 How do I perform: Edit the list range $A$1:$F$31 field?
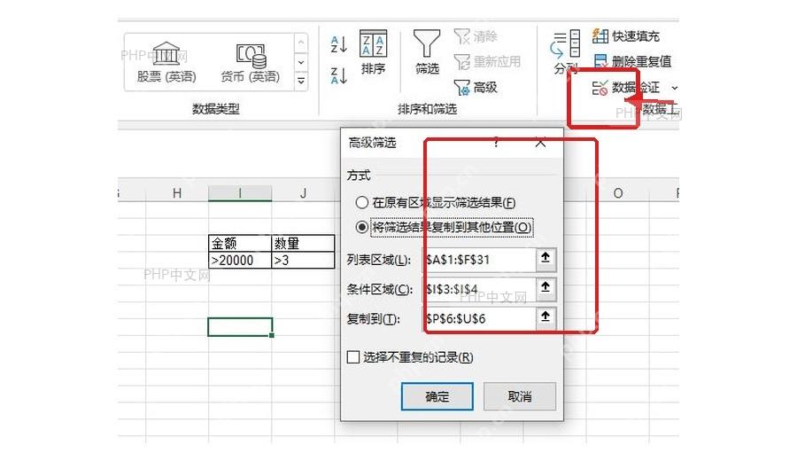pyautogui.click(x=479, y=259)
